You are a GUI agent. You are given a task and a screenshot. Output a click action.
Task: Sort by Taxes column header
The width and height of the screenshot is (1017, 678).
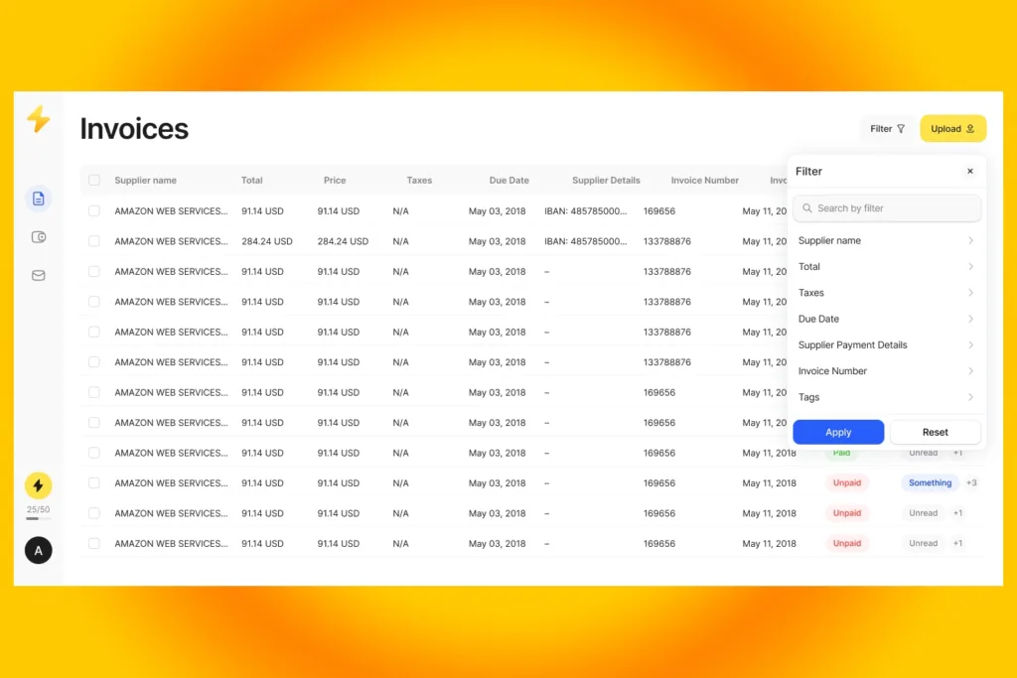(419, 181)
